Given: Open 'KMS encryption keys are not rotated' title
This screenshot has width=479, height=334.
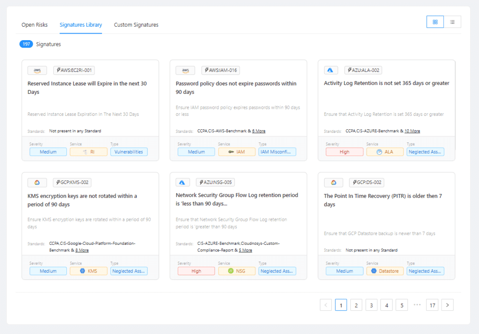Looking at the screenshot, I should coord(82,200).
